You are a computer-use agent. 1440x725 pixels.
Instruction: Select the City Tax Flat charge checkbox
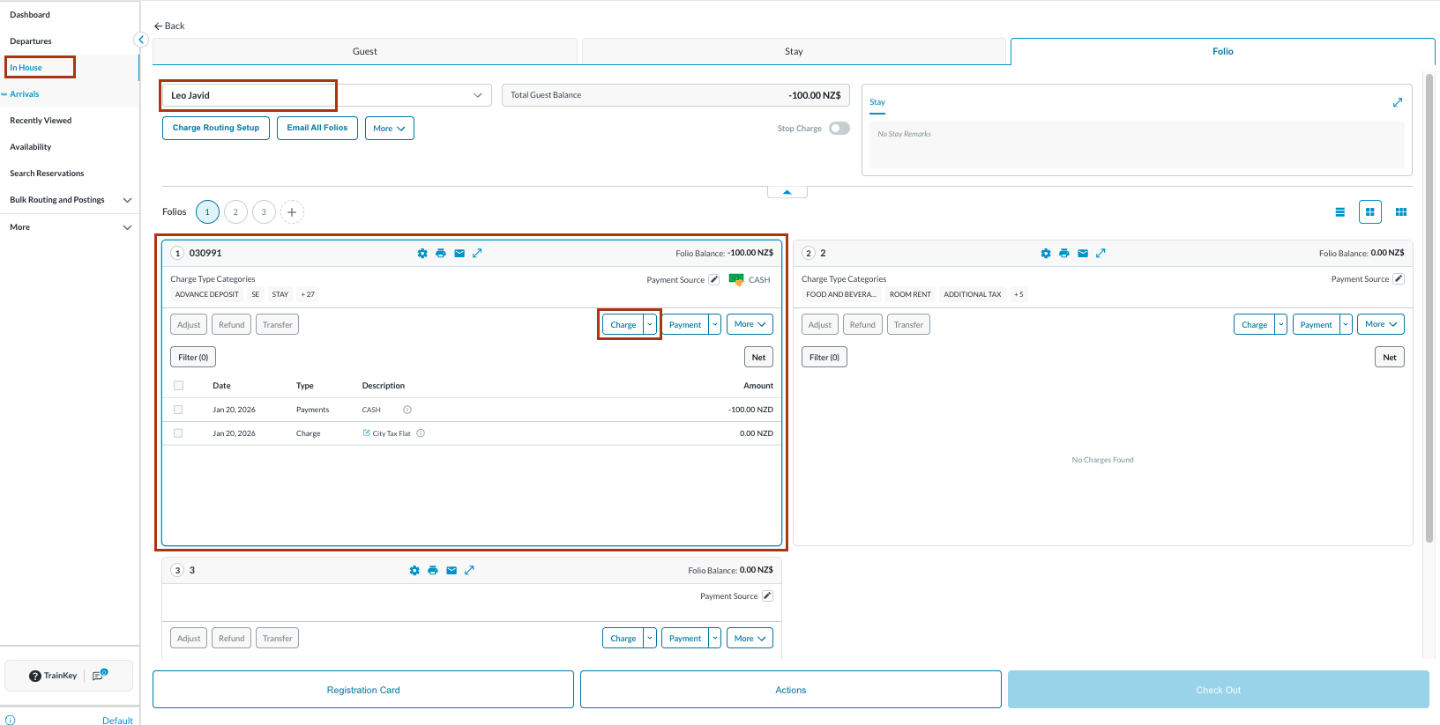pyautogui.click(x=178, y=433)
